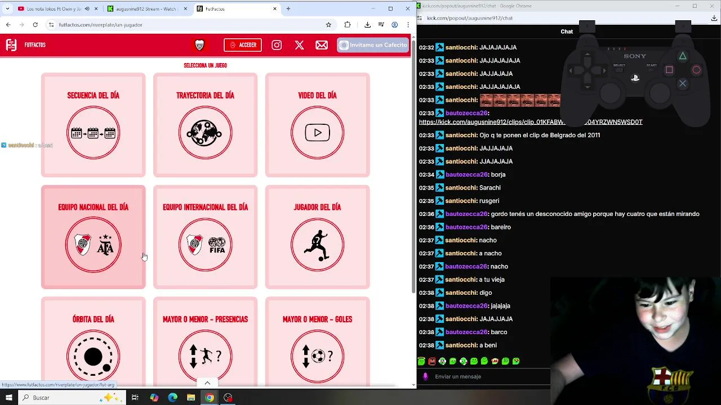Click the play icon under Video del Día
The height and width of the screenshot is (405, 721).
pos(317,133)
